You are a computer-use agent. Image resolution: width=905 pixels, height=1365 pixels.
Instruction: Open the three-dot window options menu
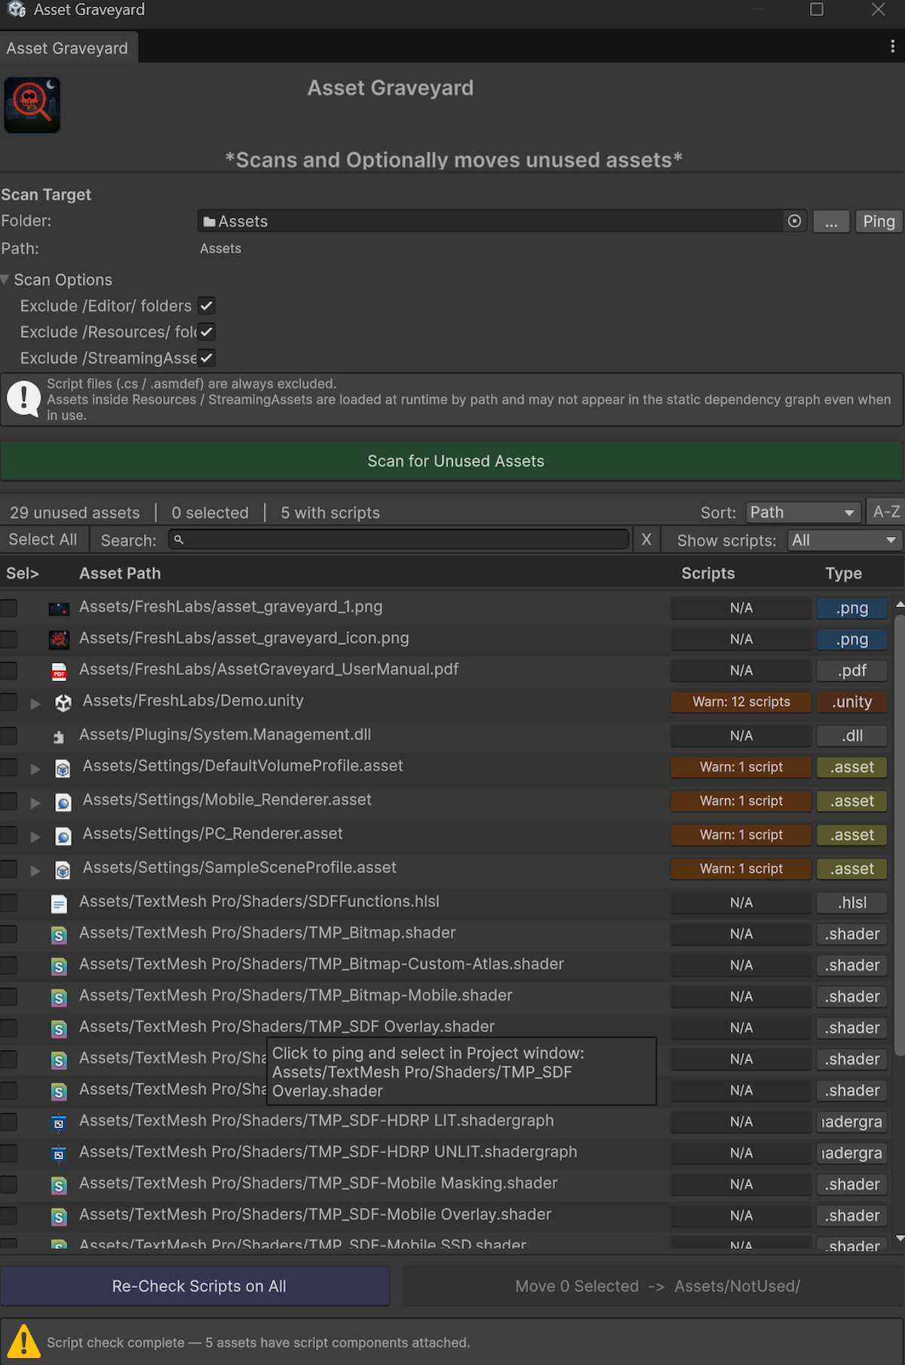(x=893, y=47)
